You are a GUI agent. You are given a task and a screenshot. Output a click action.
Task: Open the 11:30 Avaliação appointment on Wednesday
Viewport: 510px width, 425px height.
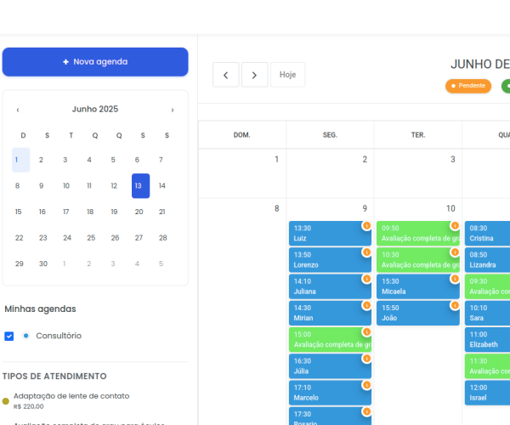point(487,366)
